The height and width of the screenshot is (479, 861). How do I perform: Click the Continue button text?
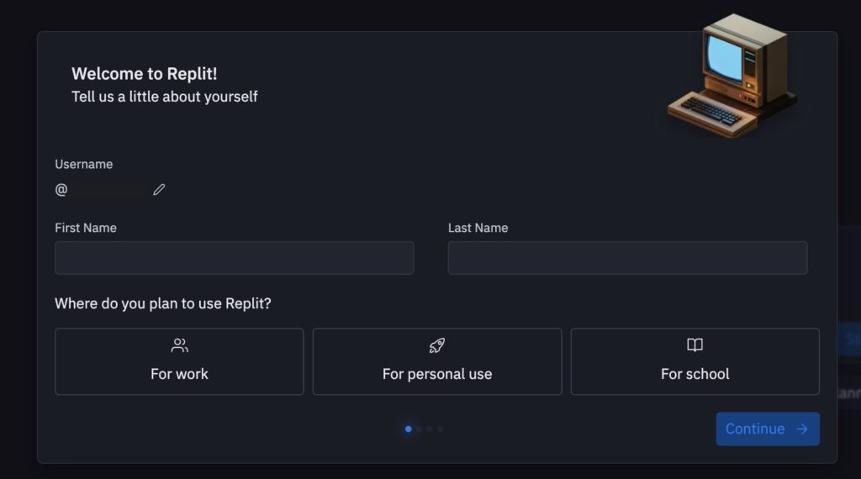pyautogui.click(x=755, y=429)
